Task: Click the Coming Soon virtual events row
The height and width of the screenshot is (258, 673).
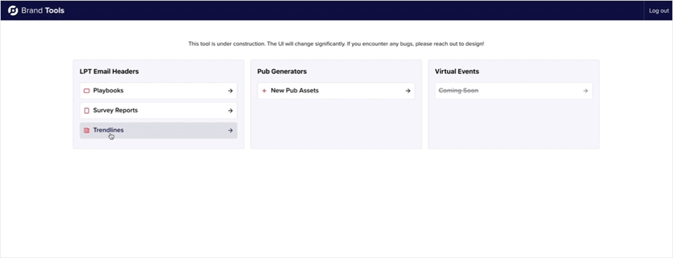Action: 514,91
